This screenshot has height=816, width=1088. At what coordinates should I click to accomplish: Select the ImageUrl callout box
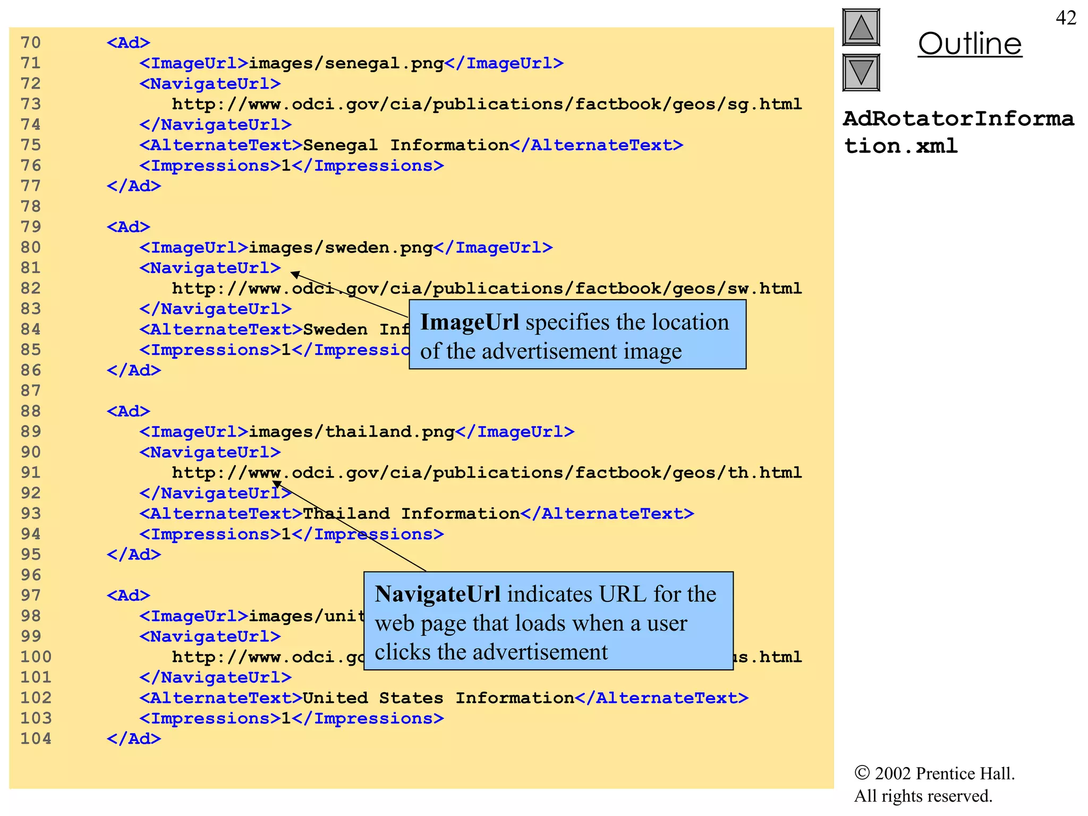(x=577, y=335)
